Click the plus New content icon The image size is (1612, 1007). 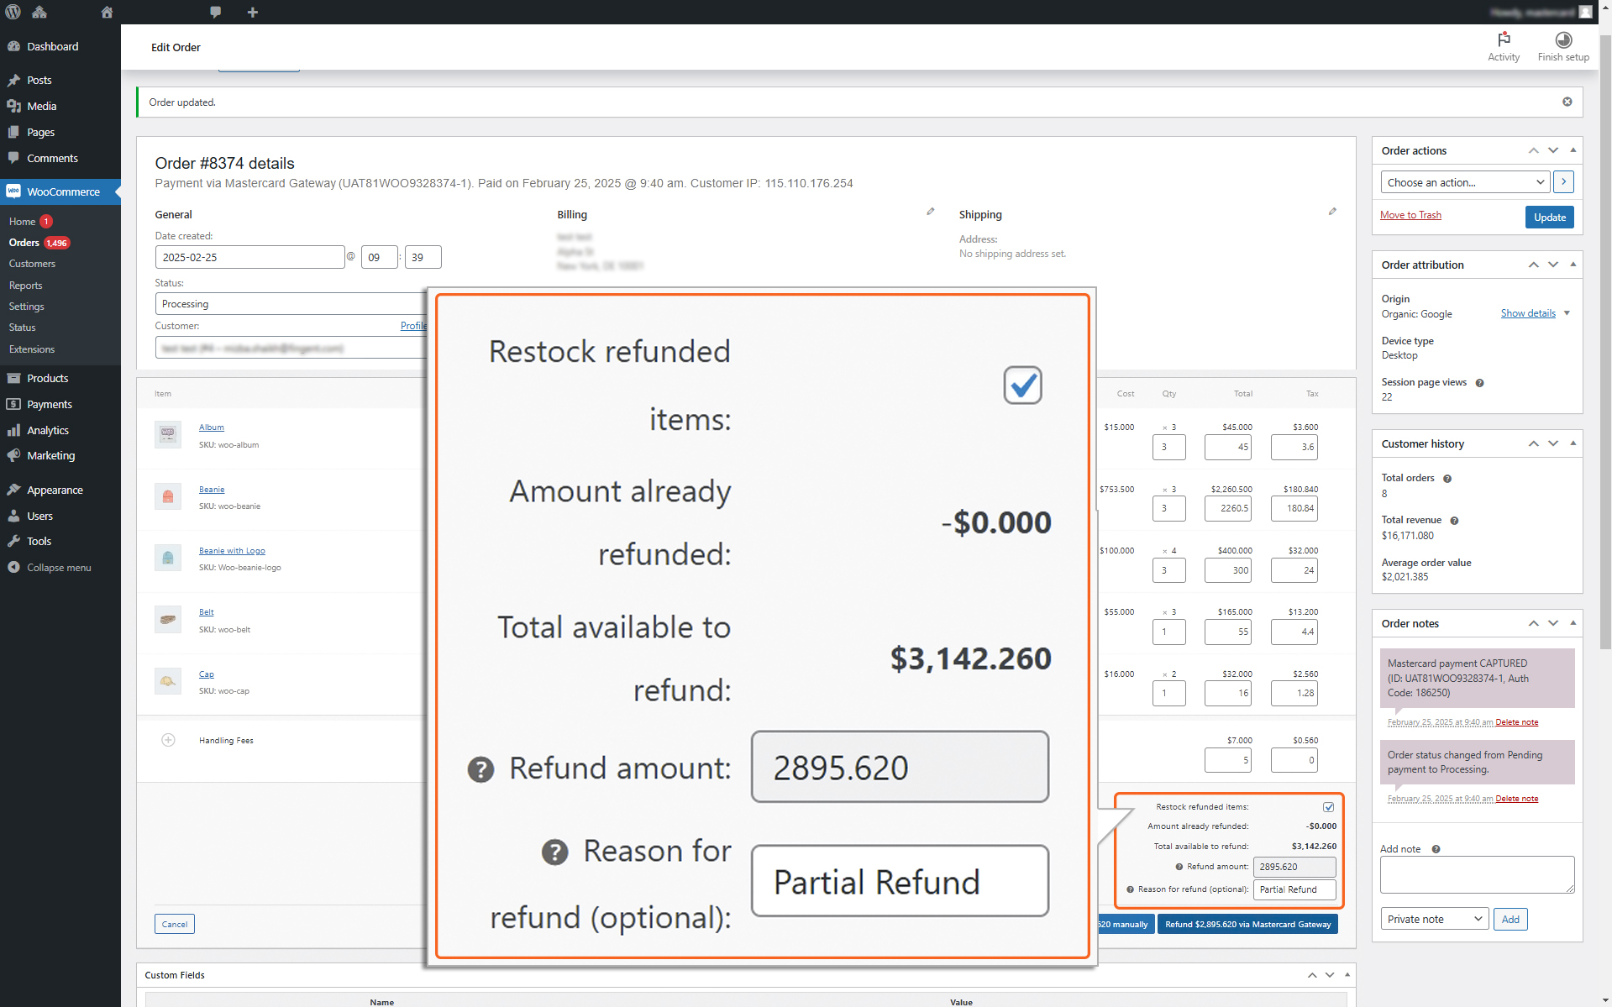pos(253,12)
